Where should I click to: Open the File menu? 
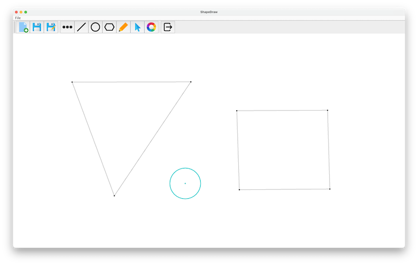coord(18,18)
